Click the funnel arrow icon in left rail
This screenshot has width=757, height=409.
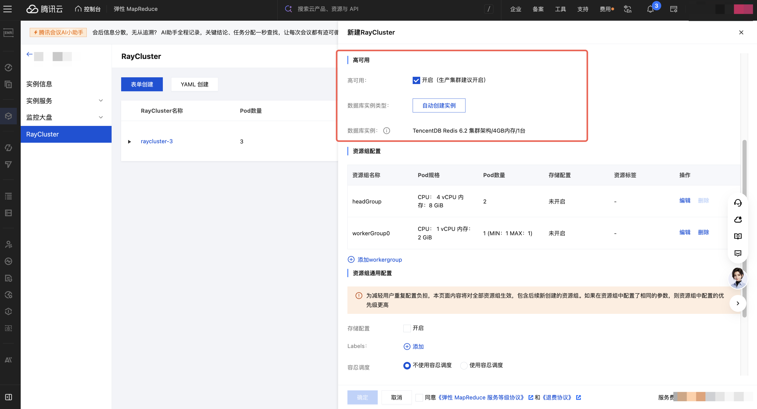tap(8, 164)
